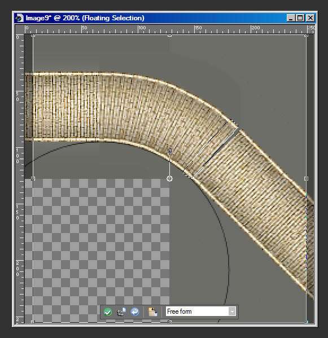328x338 pixels.
Task: Maximize the Image9 document window
Action: point(300,18)
